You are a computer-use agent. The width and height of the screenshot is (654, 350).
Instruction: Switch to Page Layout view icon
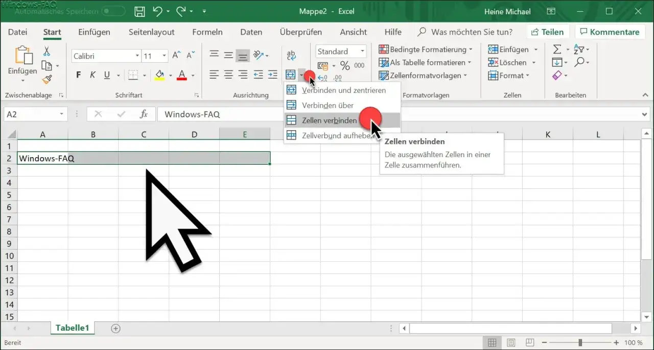point(511,343)
